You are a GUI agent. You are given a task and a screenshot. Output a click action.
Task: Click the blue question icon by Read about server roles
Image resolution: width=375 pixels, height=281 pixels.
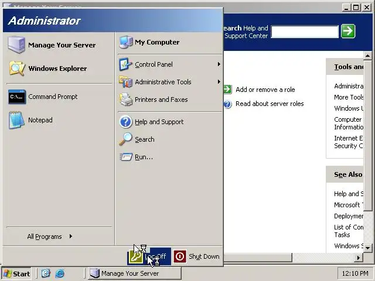pyautogui.click(x=227, y=104)
